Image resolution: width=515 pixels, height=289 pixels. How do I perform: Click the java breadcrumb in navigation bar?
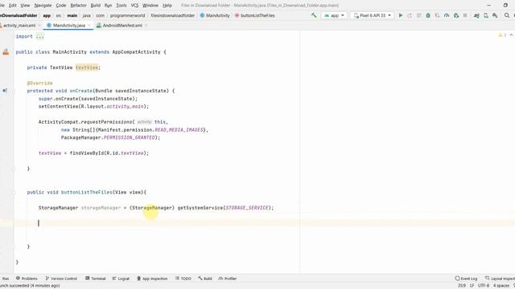(x=86, y=15)
